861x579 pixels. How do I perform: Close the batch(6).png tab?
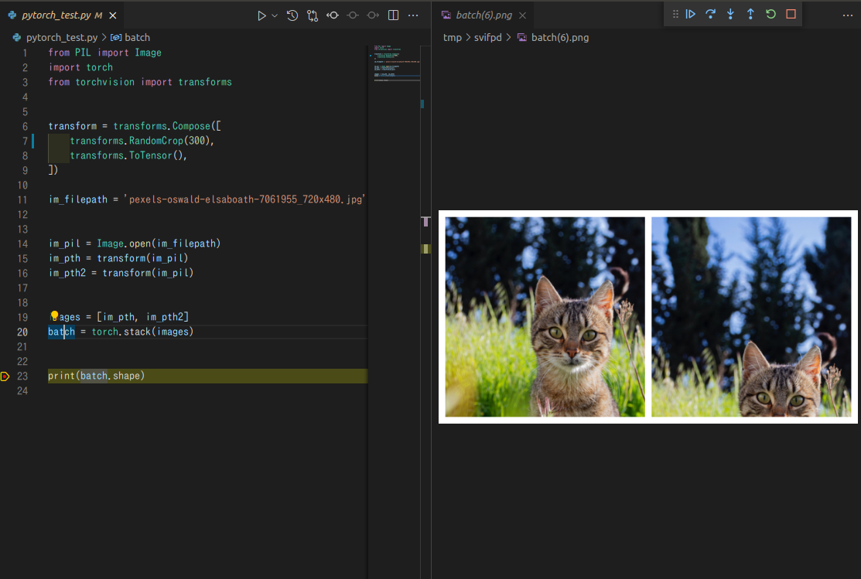[522, 15]
